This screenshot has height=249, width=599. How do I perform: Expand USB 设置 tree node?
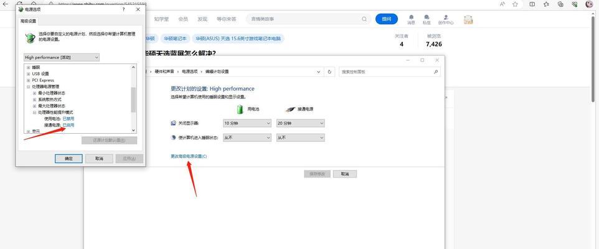[28, 73]
